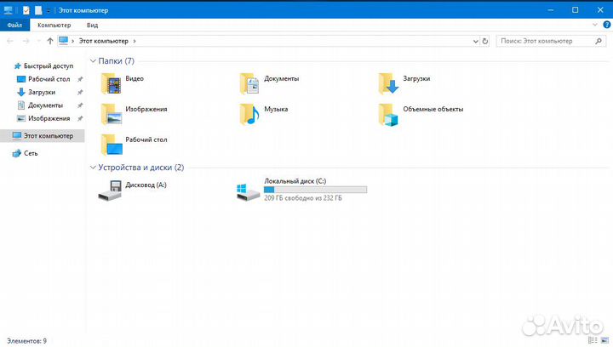Switch to the Компьютер ribbon tab
This screenshot has width=613, height=347.
coord(54,26)
